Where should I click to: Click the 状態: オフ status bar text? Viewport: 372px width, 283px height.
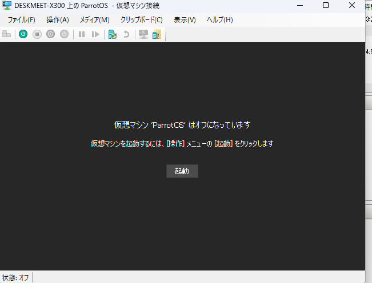(x=16, y=277)
